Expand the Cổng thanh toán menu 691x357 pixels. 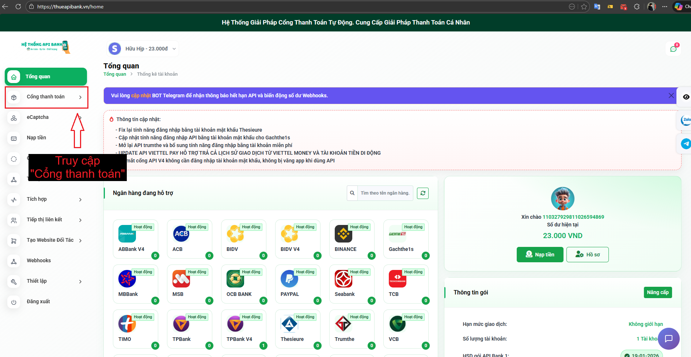[x=46, y=97]
